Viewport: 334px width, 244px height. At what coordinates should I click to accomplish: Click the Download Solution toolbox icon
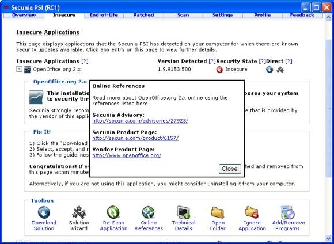click(x=44, y=212)
